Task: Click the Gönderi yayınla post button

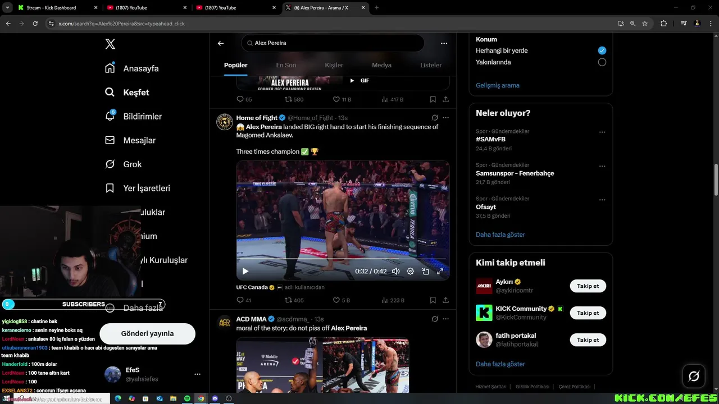Action: (x=147, y=333)
